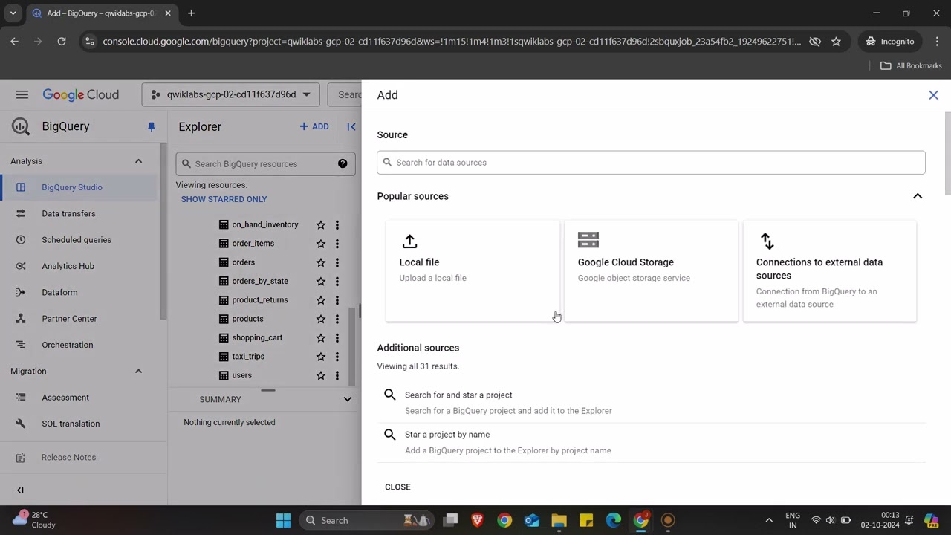Click the help icon in Explorer search box
The width and height of the screenshot is (951, 535).
[343, 163]
